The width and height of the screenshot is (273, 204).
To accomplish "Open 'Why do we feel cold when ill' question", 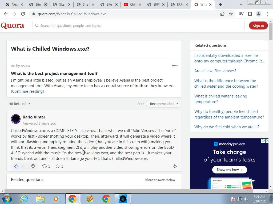I will click(227, 127).
